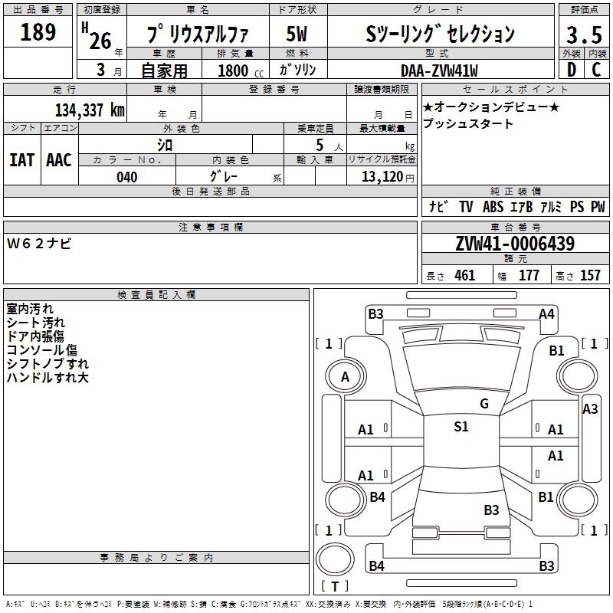Click the PW equipment code

[598, 206]
